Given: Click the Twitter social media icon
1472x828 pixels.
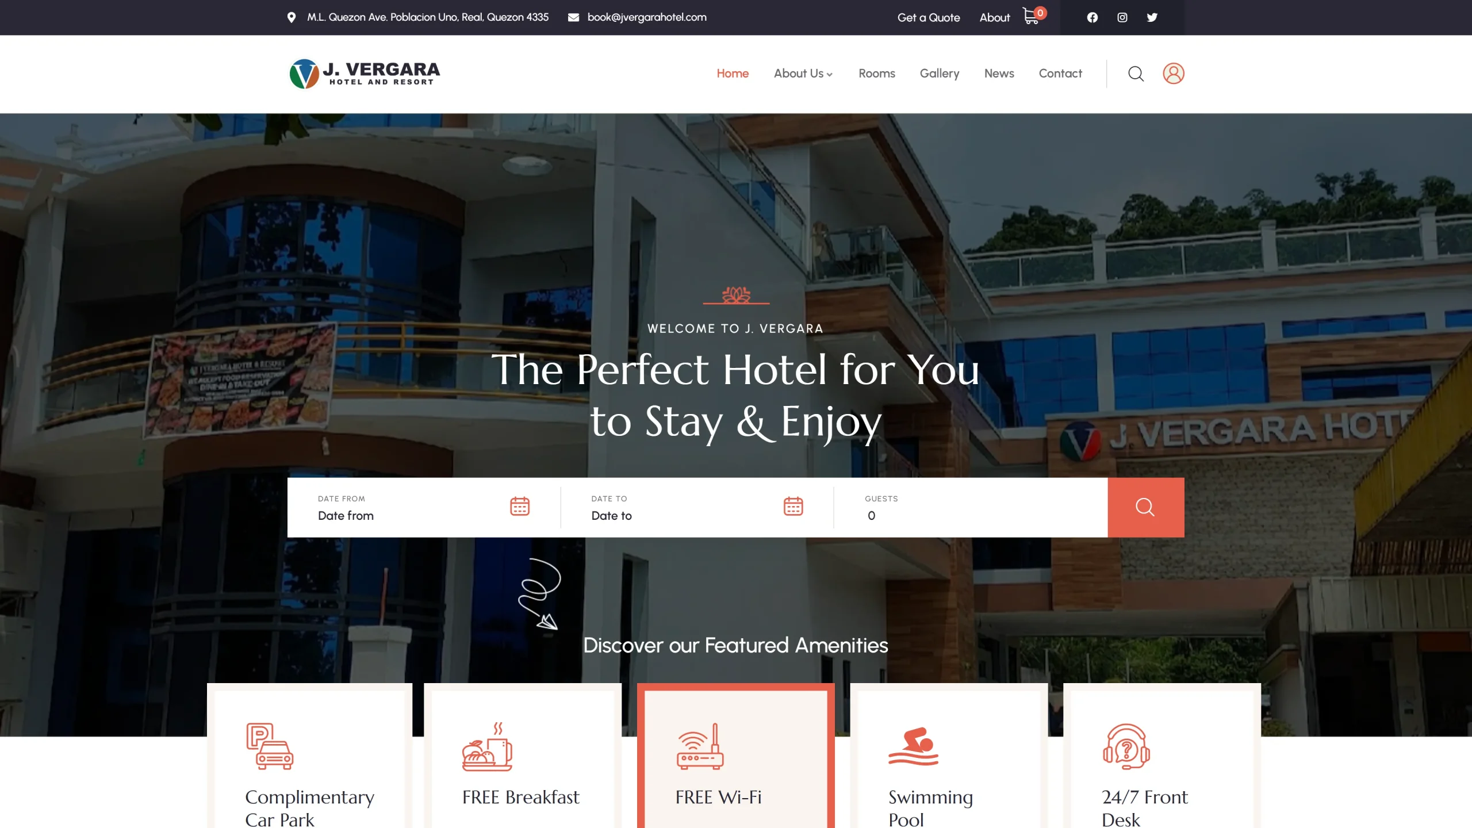Looking at the screenshot, I should [1152, 17].
